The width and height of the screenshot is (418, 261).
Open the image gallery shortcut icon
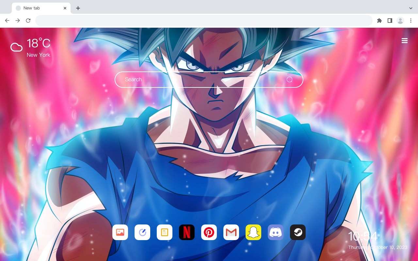[x=120, y=232]
